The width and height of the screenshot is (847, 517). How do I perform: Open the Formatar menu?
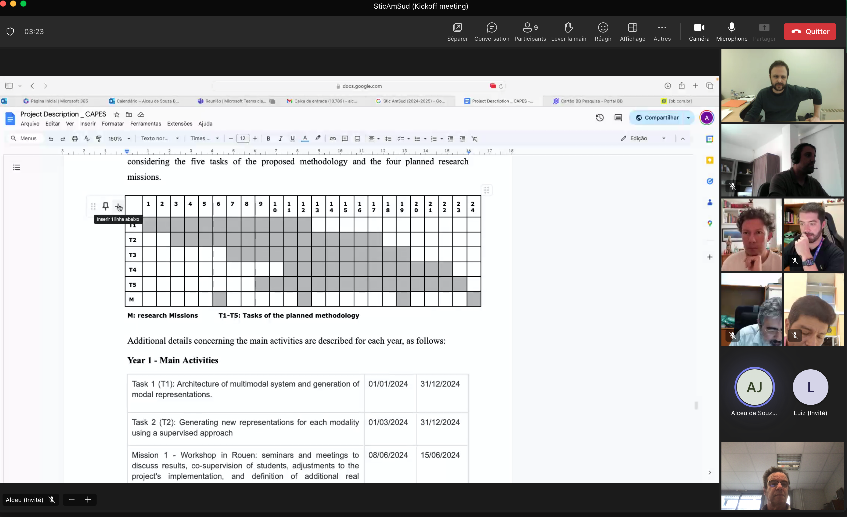coord(113,124)
